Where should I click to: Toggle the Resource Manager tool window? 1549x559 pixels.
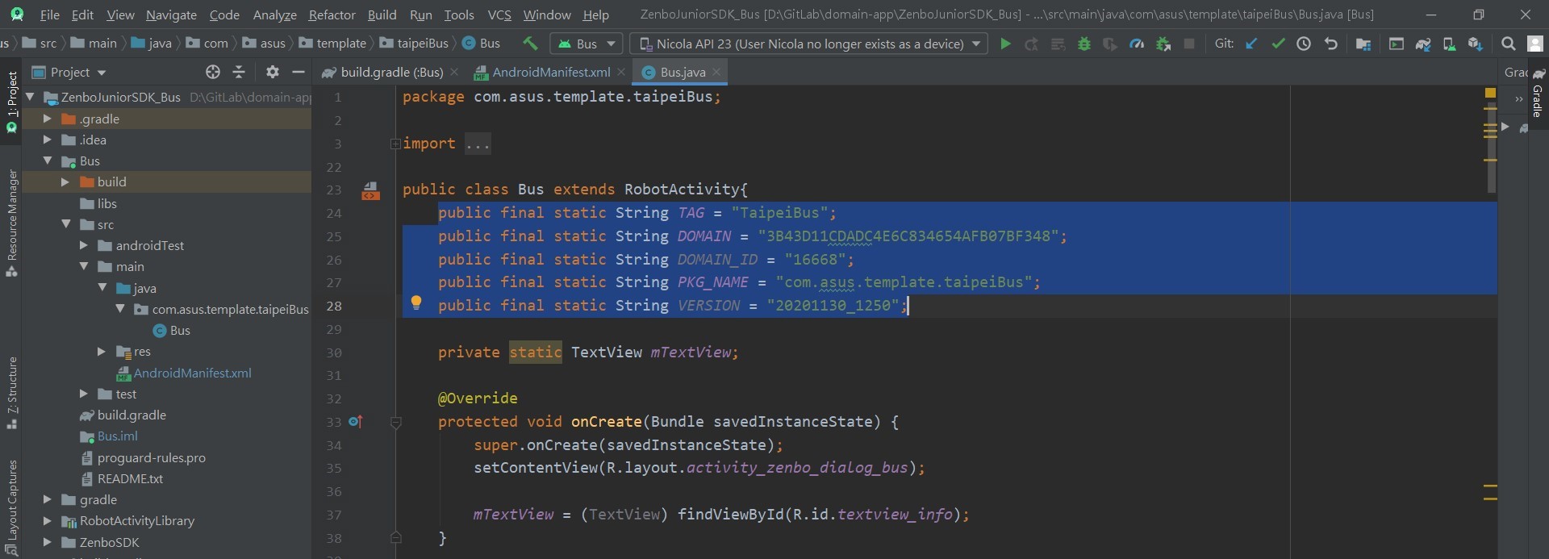click(x=11, y=222)
